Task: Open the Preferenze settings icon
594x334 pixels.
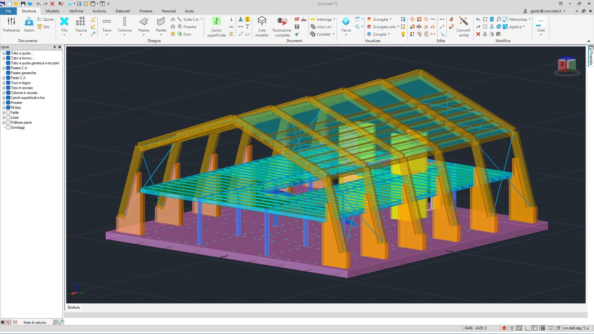Action: click(11, 22)
